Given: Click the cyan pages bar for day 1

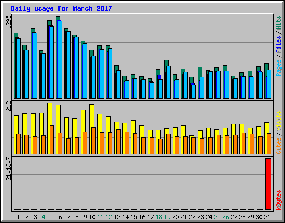Looking at the screenshot, I should (18, 69).
